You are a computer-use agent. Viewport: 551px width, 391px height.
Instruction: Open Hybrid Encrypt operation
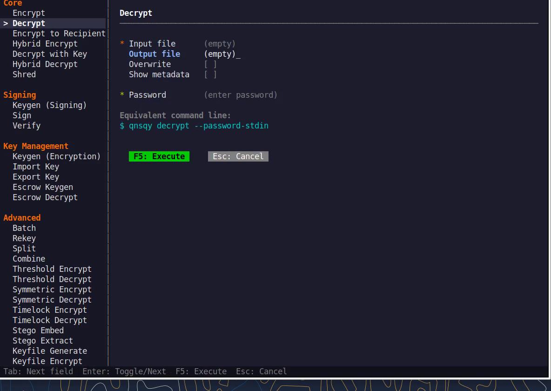(45, 44)
